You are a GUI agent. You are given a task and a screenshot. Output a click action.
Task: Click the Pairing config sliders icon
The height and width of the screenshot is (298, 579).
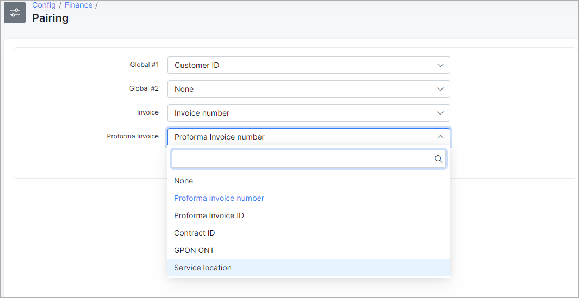coord(15,12)
